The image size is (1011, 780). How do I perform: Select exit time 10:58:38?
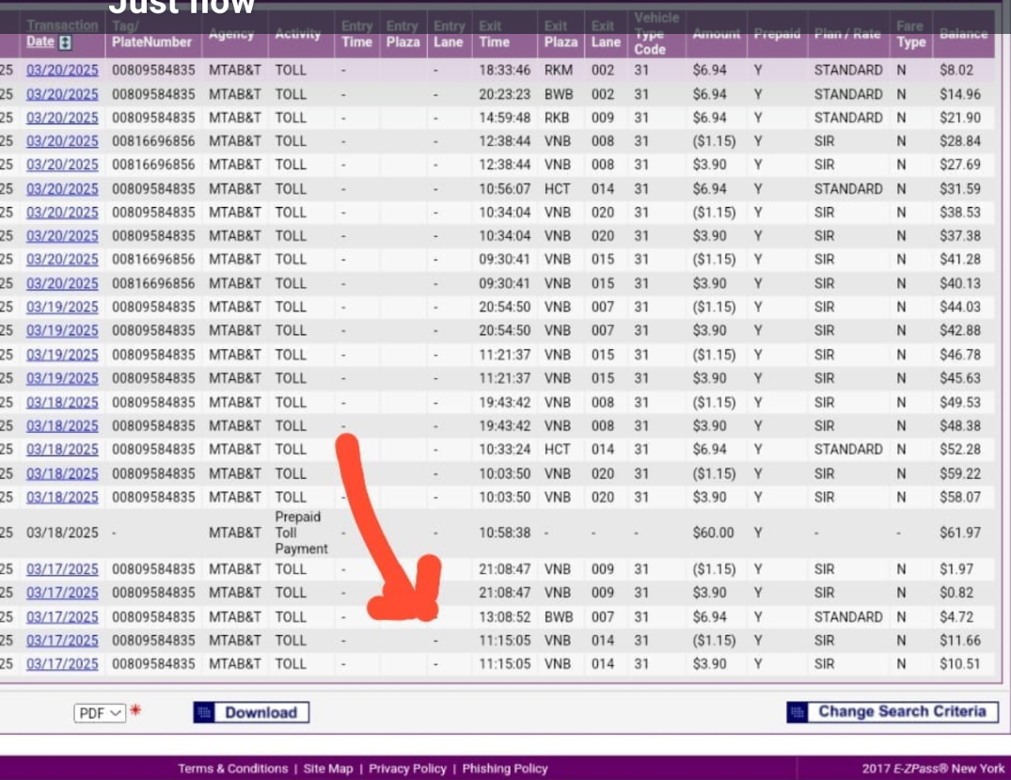point(505,533)
